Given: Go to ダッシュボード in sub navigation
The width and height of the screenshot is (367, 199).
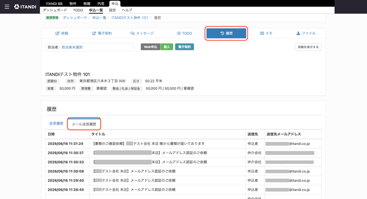Looking at the screenshot, I should click(x=55, y=10).
